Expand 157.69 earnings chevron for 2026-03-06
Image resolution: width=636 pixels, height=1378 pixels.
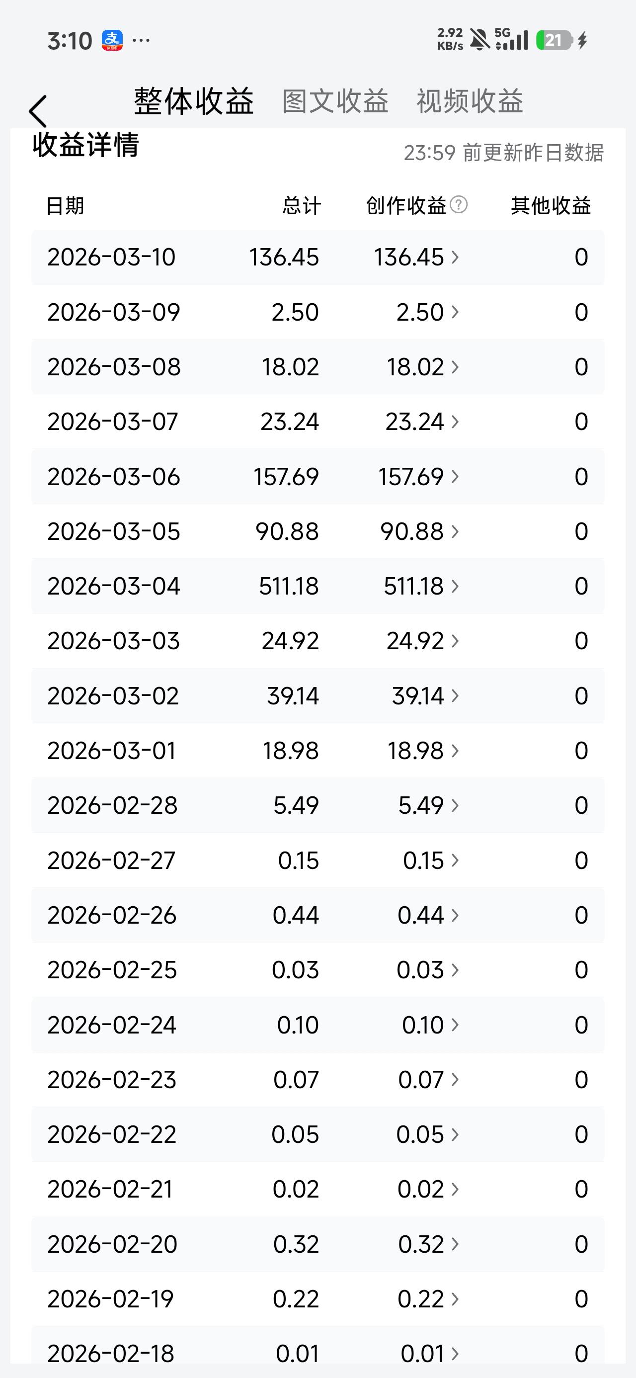coord(455,477)
